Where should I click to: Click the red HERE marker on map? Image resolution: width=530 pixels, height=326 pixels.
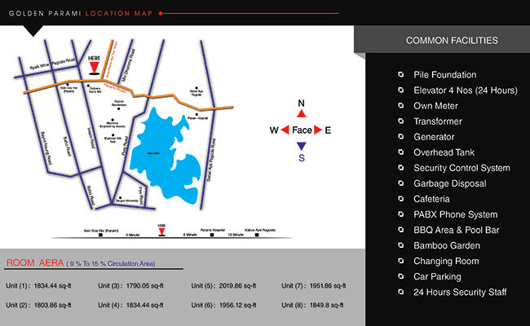coord(95,68)
